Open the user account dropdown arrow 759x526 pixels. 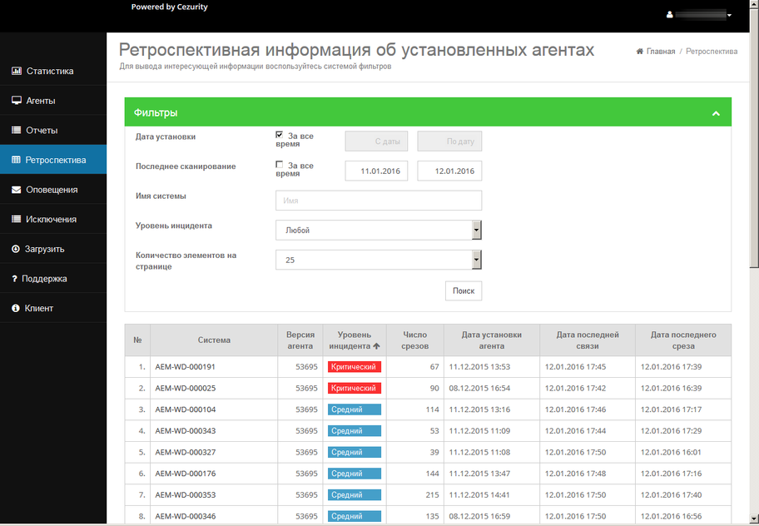(729, 16)
